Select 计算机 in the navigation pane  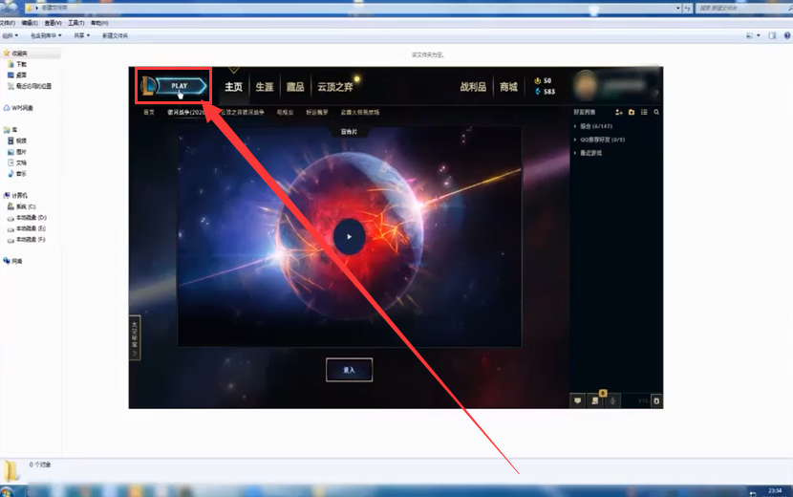pyautogui.click(x=19, y=196)
